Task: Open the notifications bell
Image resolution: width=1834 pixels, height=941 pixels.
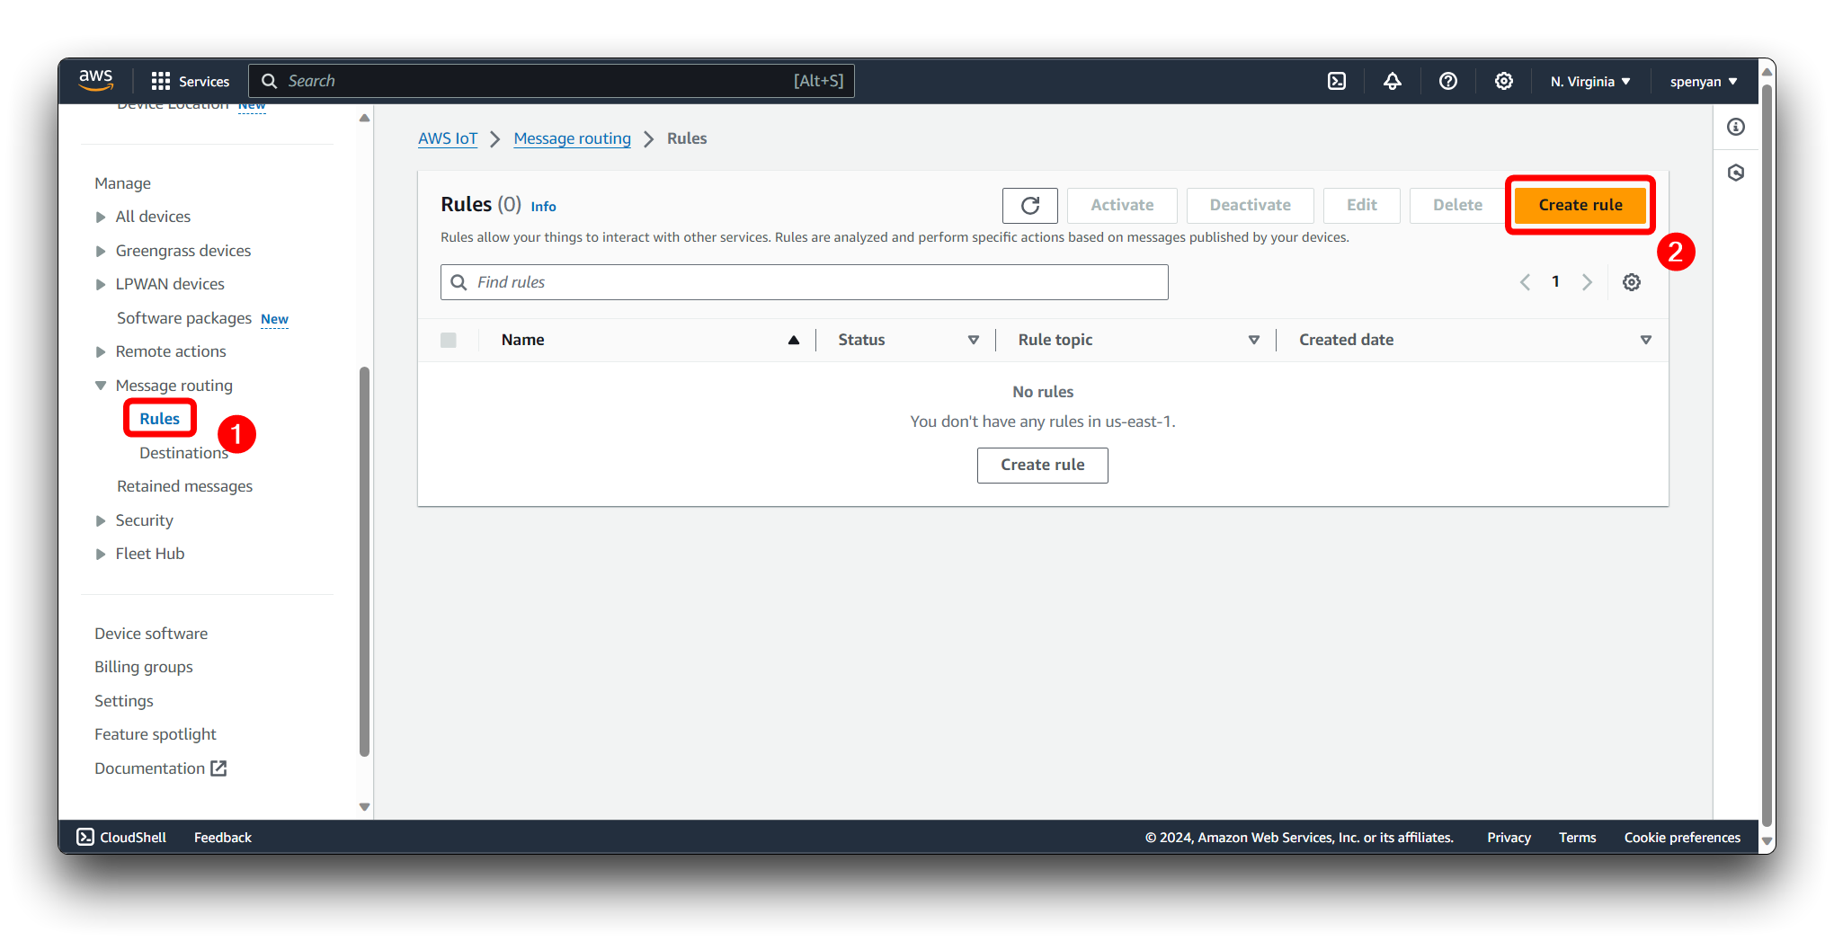Action: [1392, 81]
